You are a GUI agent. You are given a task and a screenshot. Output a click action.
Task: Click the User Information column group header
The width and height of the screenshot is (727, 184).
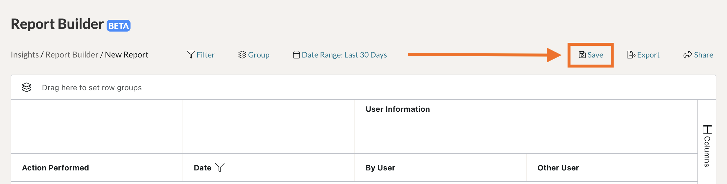(398, 109)
